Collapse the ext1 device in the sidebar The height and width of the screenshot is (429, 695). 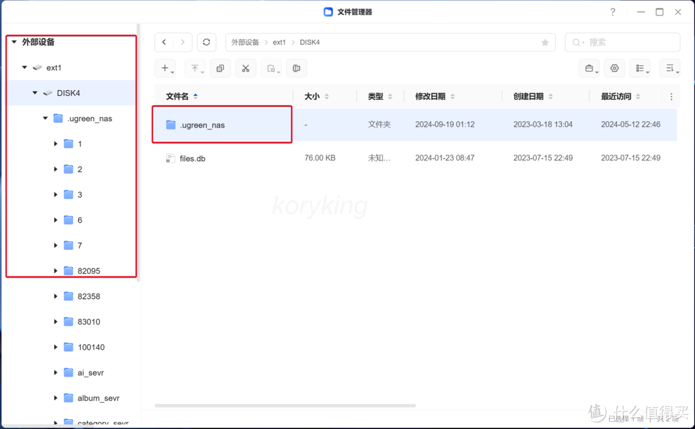(24, 67)
